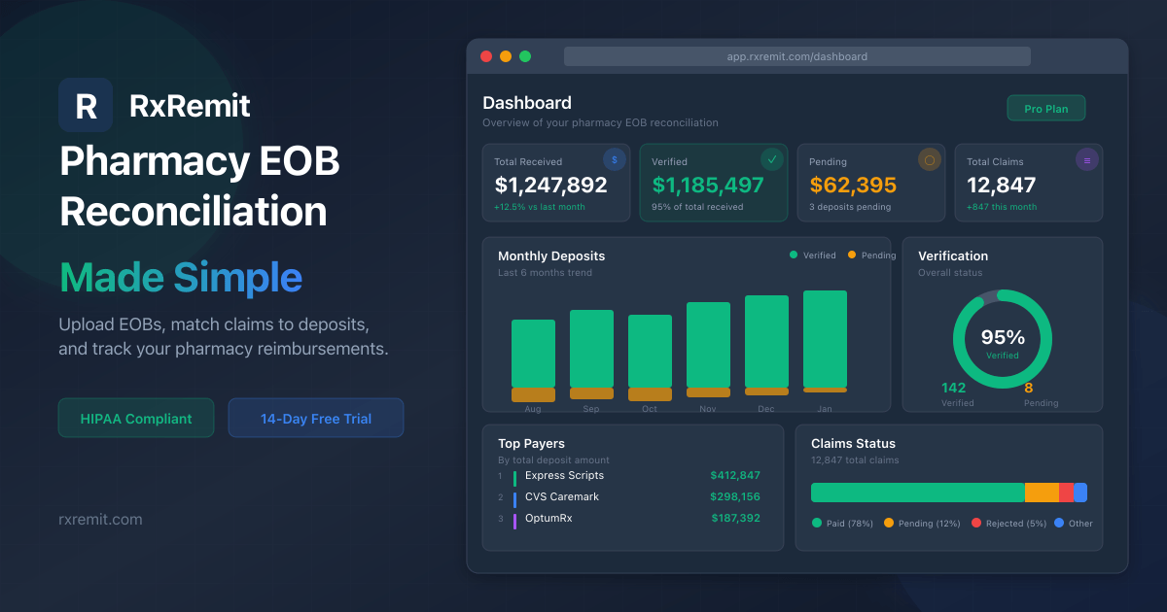Click the orange Pending legend dot
The height and width of the screenshot is (612, 1167).
tap(852, 255)
